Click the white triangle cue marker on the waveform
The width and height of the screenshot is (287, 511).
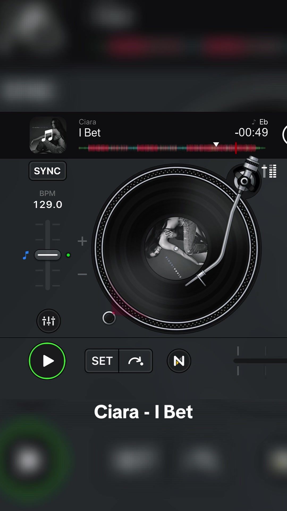216,144
